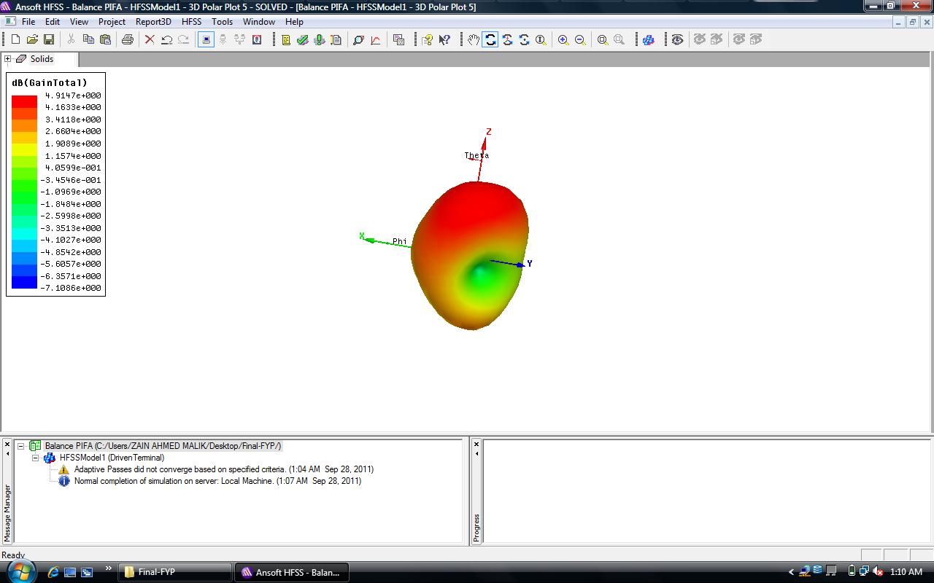Image resolution: width=934 pixels, height=583 pixels.
Task: Activate the Rotate view tool
Action: coord(490,39)
